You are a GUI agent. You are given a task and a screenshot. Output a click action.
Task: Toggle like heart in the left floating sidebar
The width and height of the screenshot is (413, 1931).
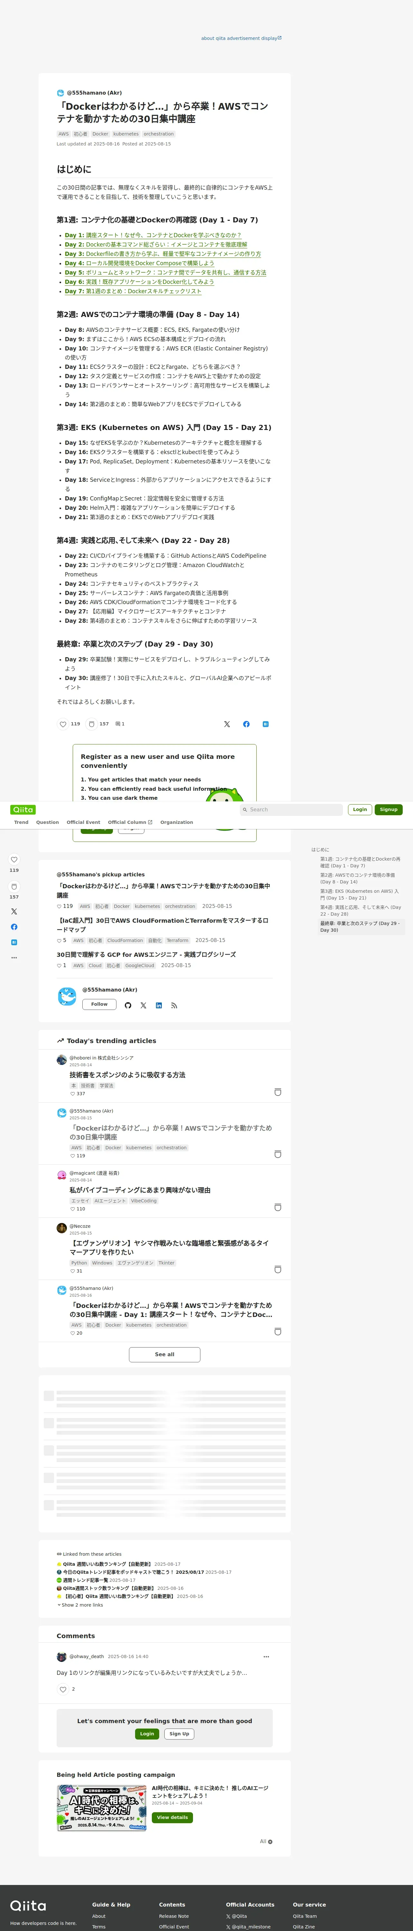(14, 860)
